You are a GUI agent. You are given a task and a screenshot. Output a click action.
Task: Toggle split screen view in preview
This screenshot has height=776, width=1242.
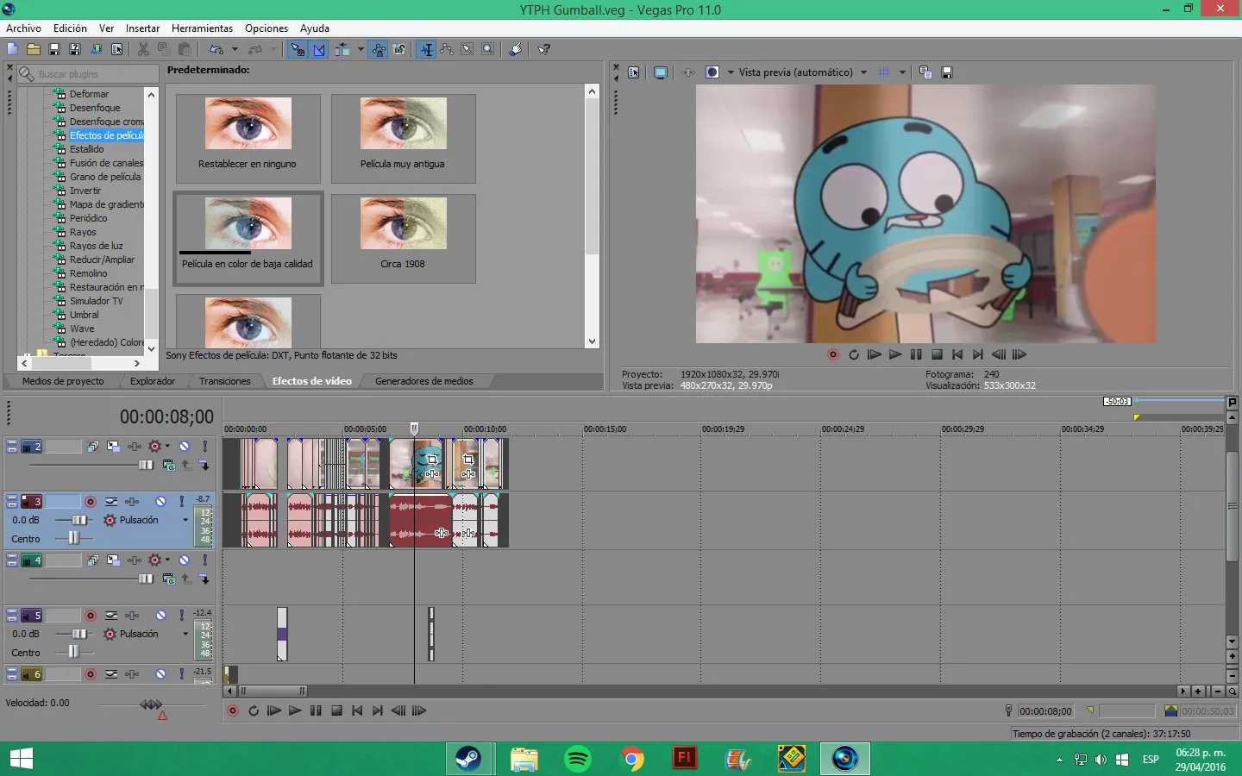[x=712, y=72]
